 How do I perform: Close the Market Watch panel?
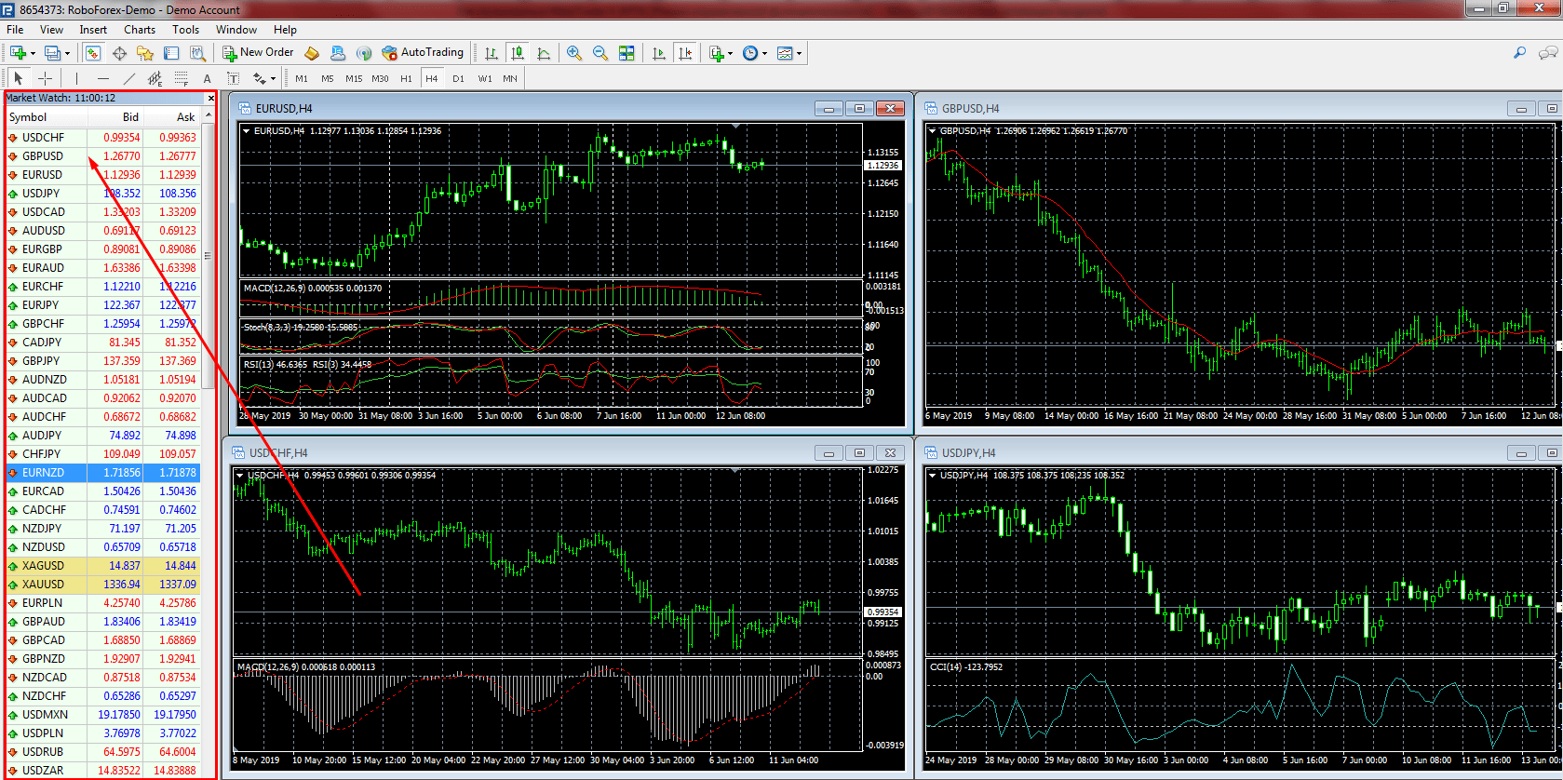pos(211,98)
